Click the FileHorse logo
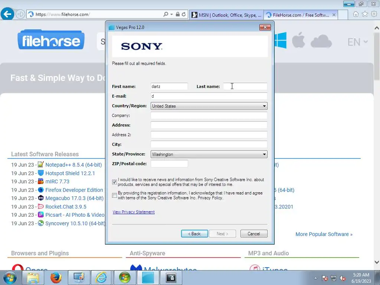The image size is (380, 285). pos(51,39)
